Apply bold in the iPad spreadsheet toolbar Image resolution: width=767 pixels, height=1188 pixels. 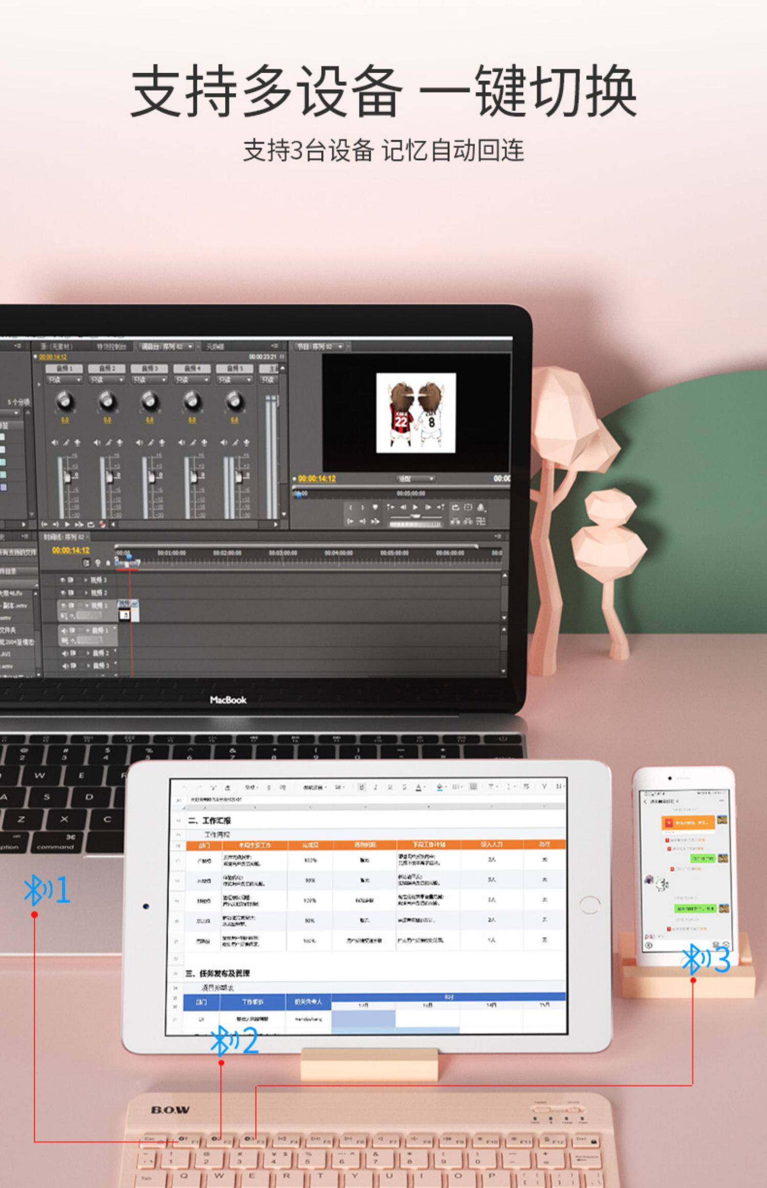click(x=362, y=787)
